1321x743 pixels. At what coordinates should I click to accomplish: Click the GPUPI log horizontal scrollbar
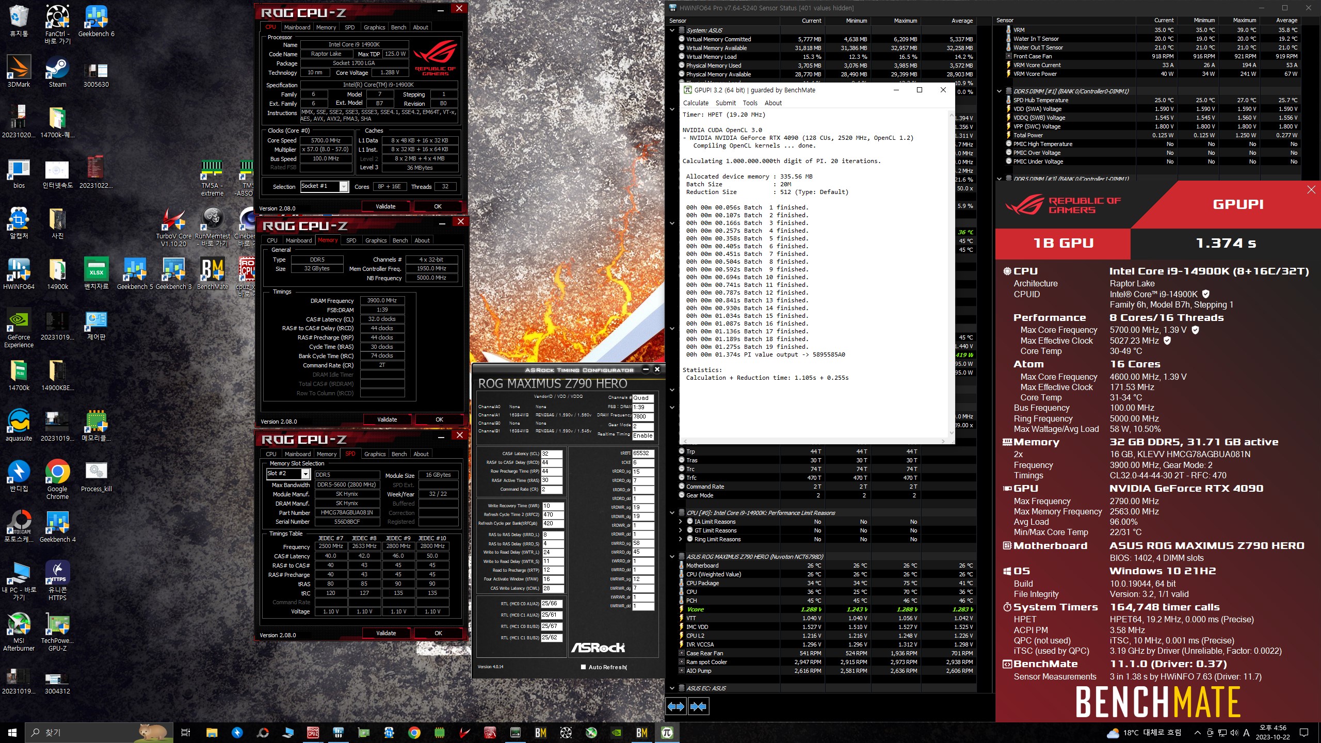[x=815, y=441]
